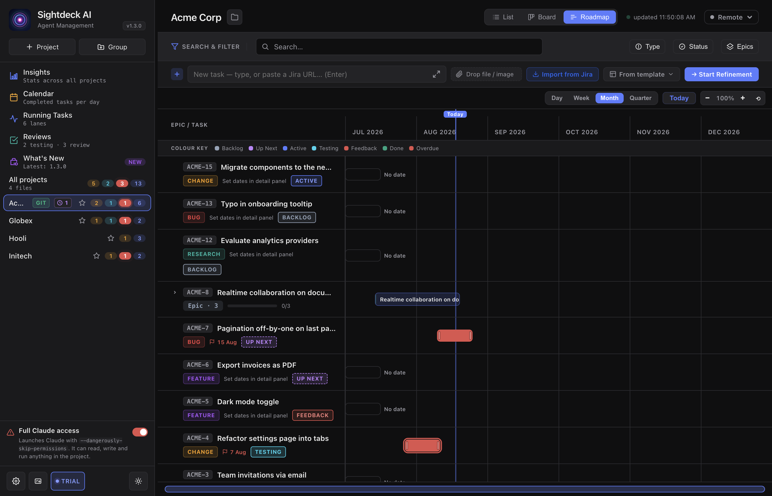Click the 15 Aug flag on ACME-7
The image size is (772, 496).
pyautogui.click(x=223, y=342)
